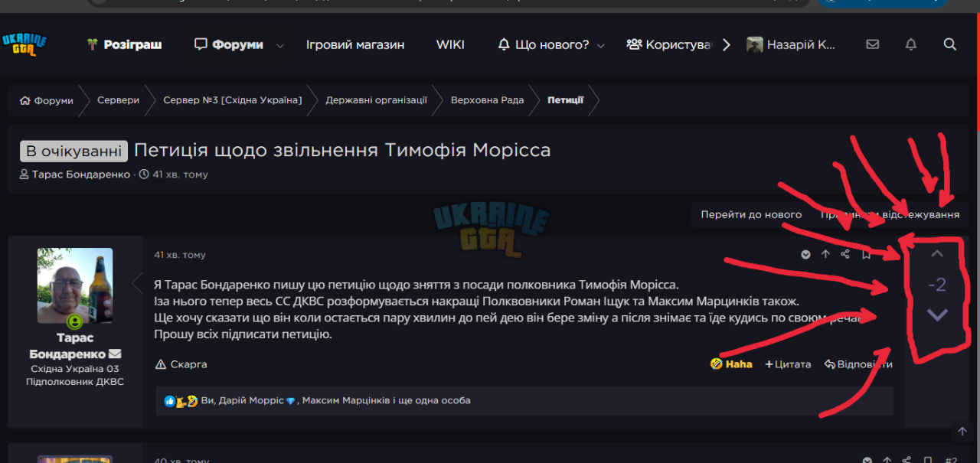Open the reactions list Ви, Дарій Морріс…
The height and width of the screenshot is (463, 980).
(x=335, y=400)
